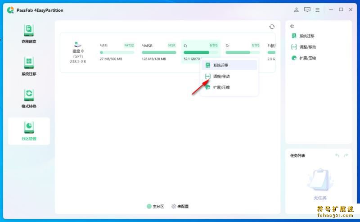Select the E: partition
Viewport: 360px width, 222px height.
271,52
